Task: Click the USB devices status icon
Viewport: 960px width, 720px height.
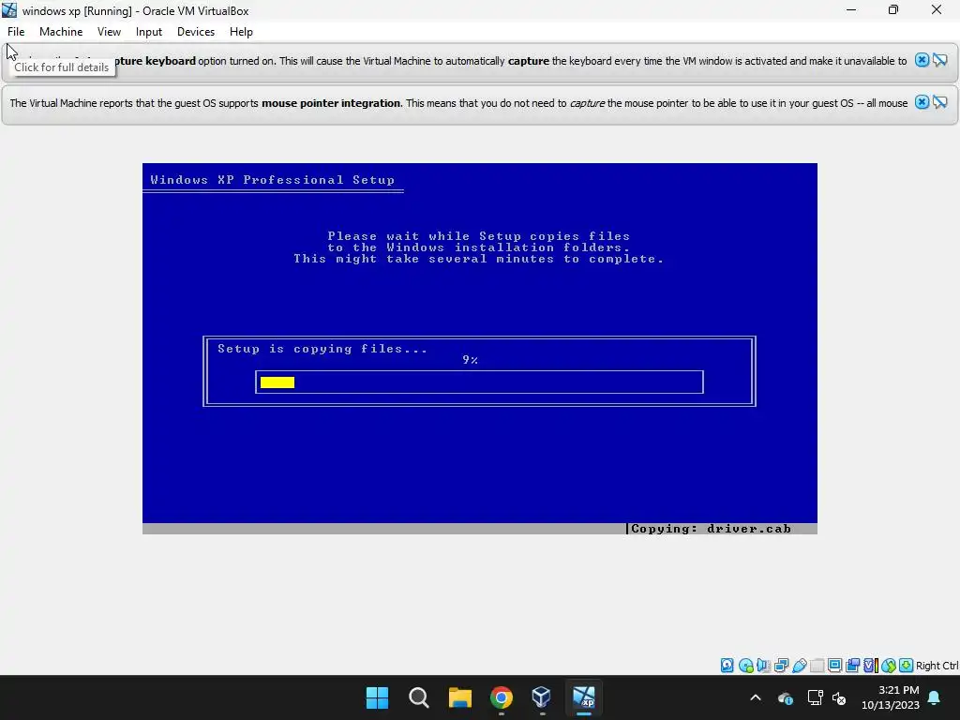Action: coord(800,666)
